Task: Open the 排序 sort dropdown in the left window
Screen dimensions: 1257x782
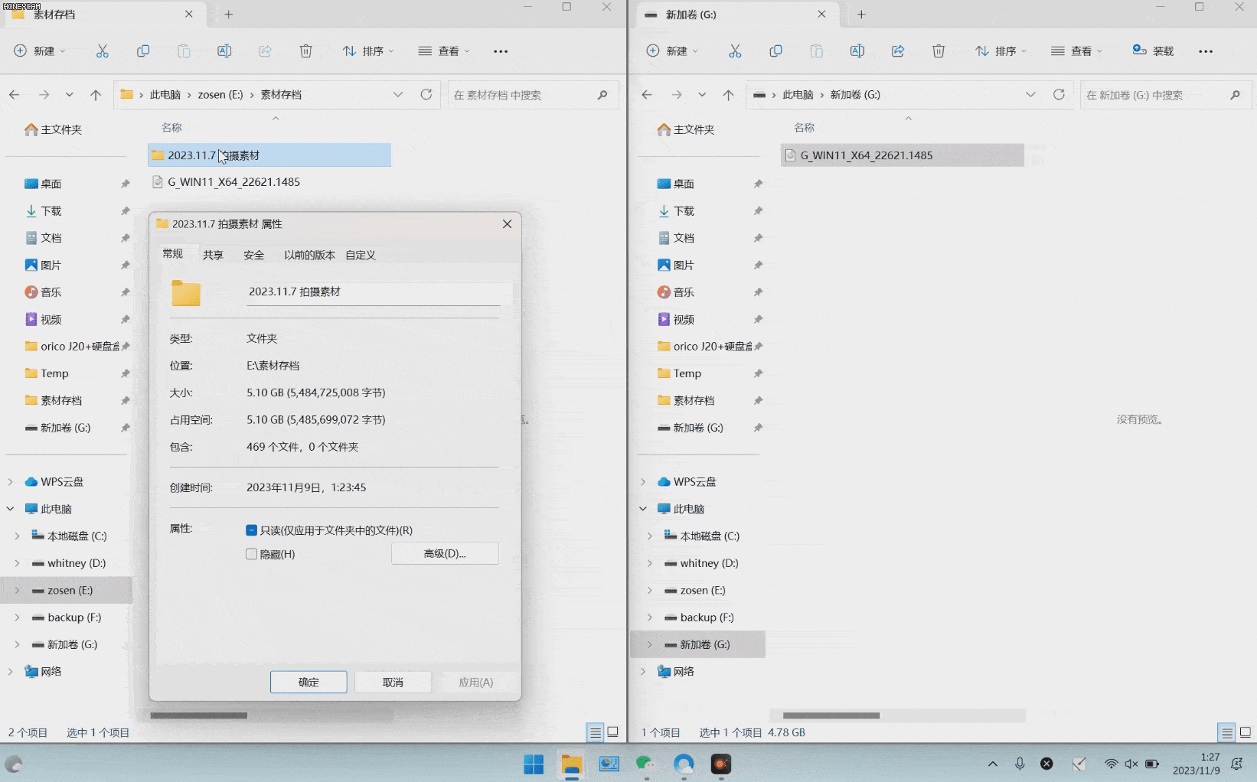Action: tap(368, 51)
